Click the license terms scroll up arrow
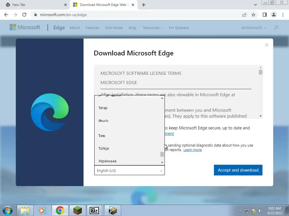The image size is (289, 216). click(260, 67)
